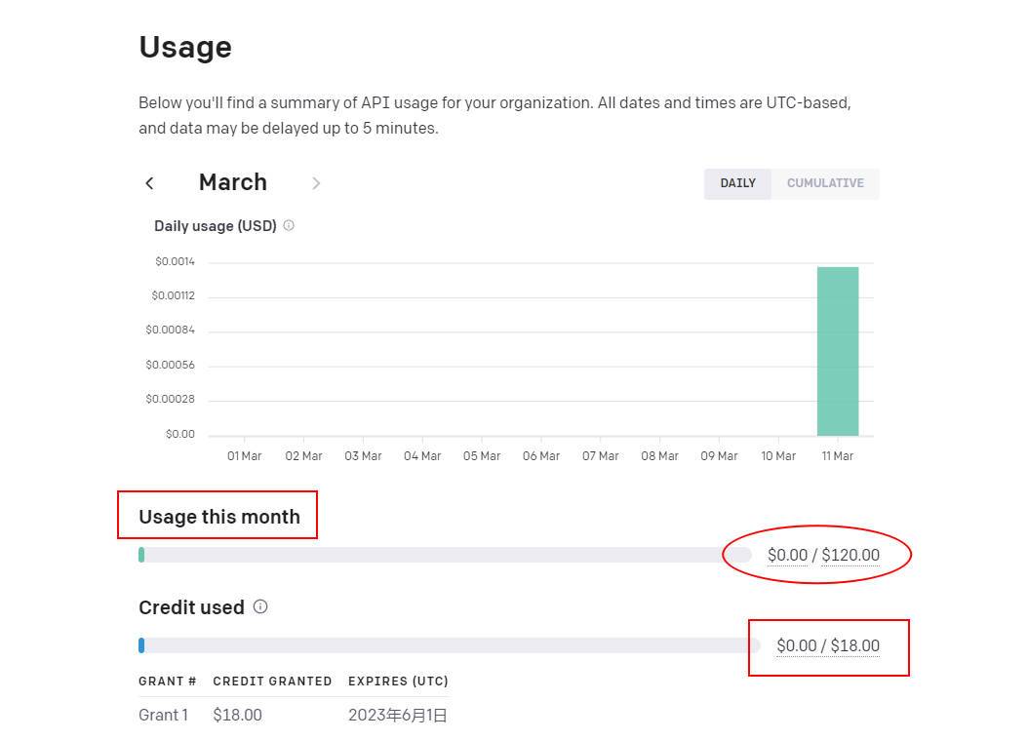This screenshot has width=1028, height=740.
Task: Click the $0.00 amount in Credit used
Action: (796, 645)
